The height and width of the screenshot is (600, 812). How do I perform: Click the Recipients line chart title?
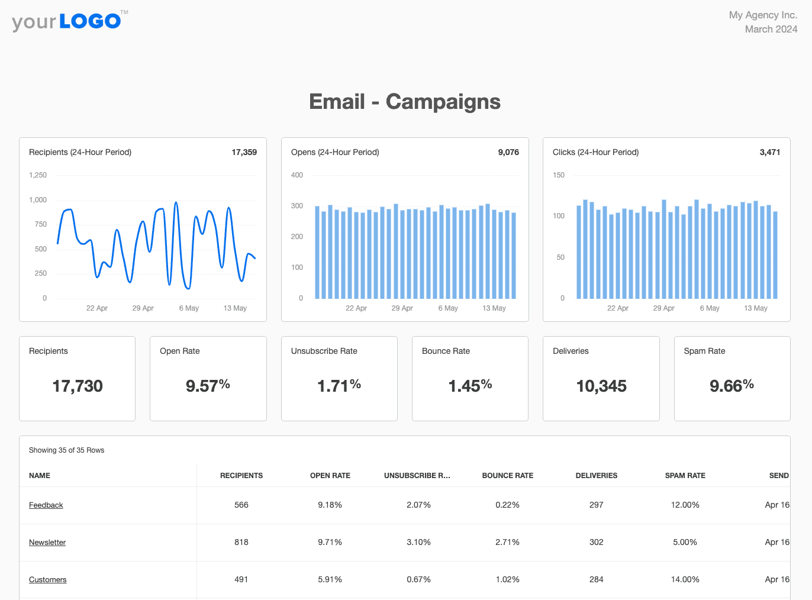click(x=80, y=152)
